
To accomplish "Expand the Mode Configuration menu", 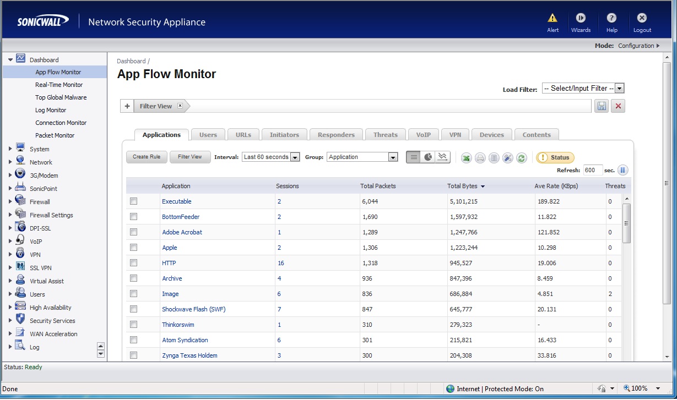I will pyautogui.click(x=638, y=46).
